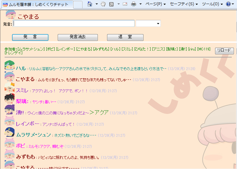This screenshot has width=237, height=169.
Task: Click the message ミルモ:アクア、頼むぞ
Action: pos(46,147)
